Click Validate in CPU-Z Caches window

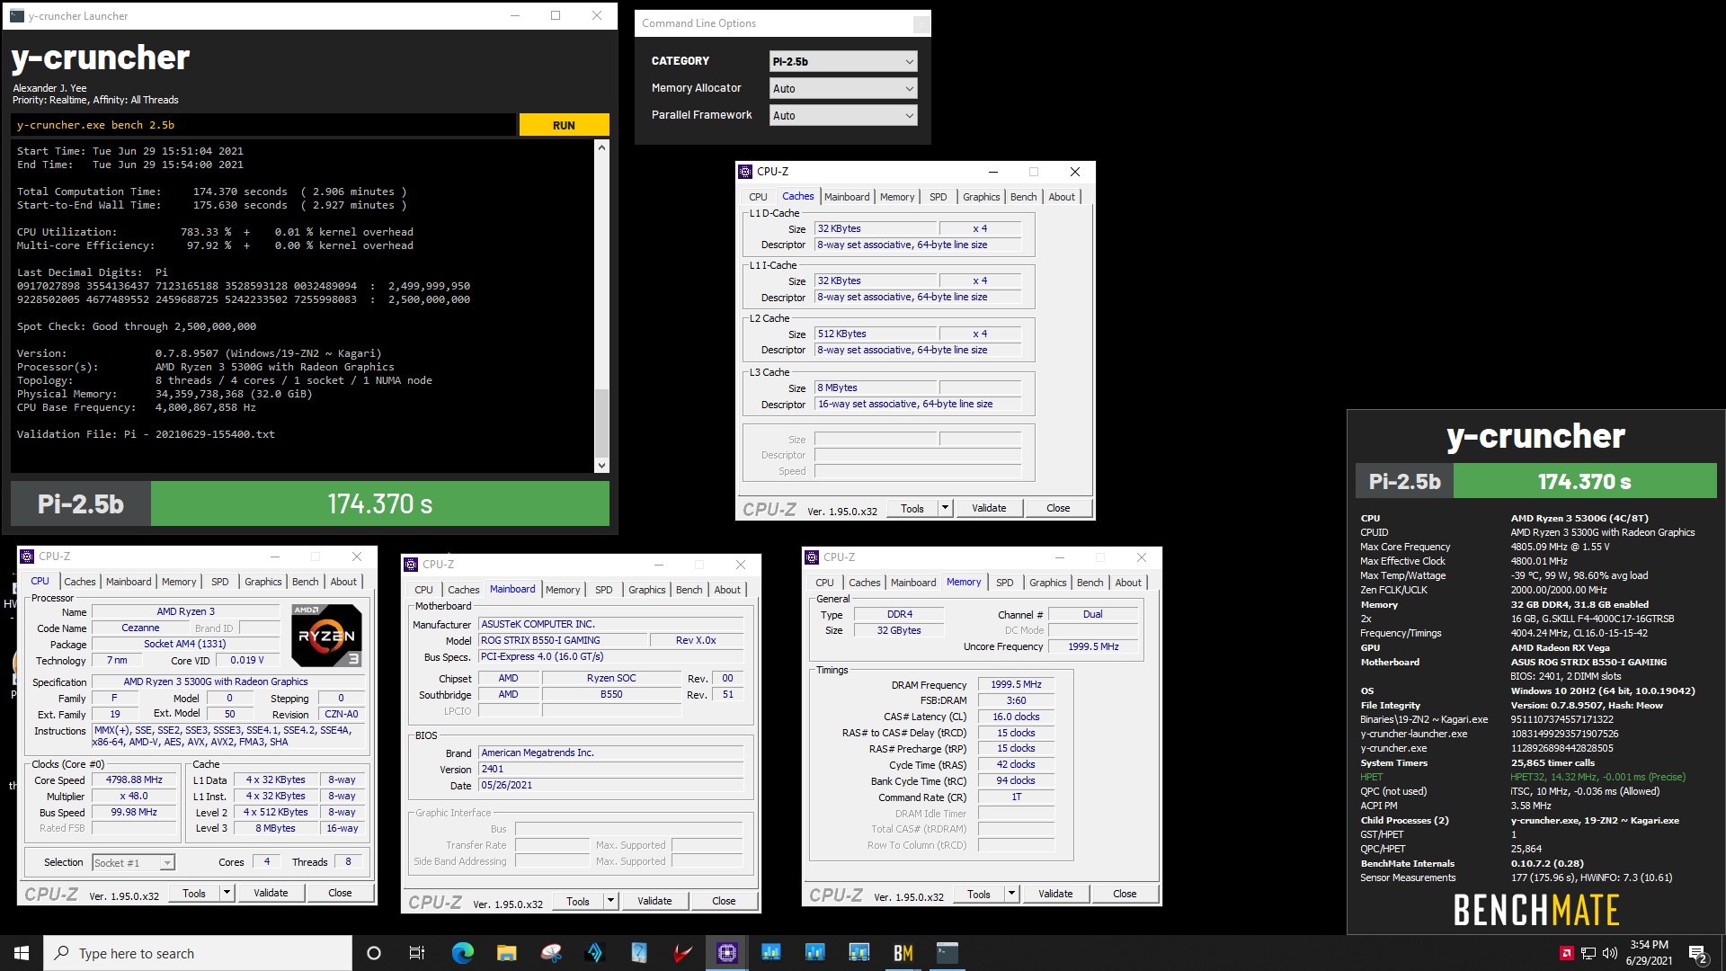989,508
